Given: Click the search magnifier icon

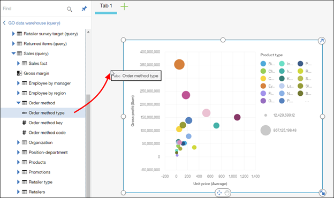Looking at the screenshot, I should [x=70, y=9].
